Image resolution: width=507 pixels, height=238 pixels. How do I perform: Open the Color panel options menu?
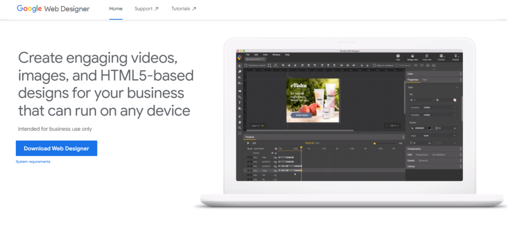click(461, 74)
